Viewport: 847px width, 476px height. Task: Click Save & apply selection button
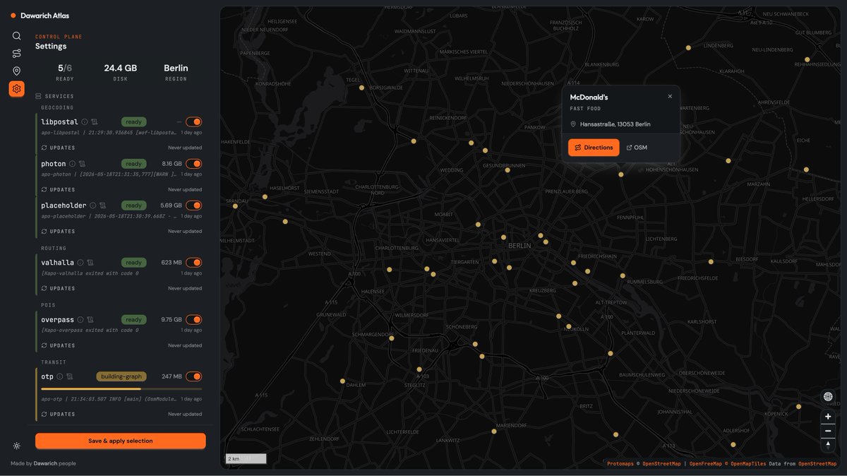(x=121, y=441)
